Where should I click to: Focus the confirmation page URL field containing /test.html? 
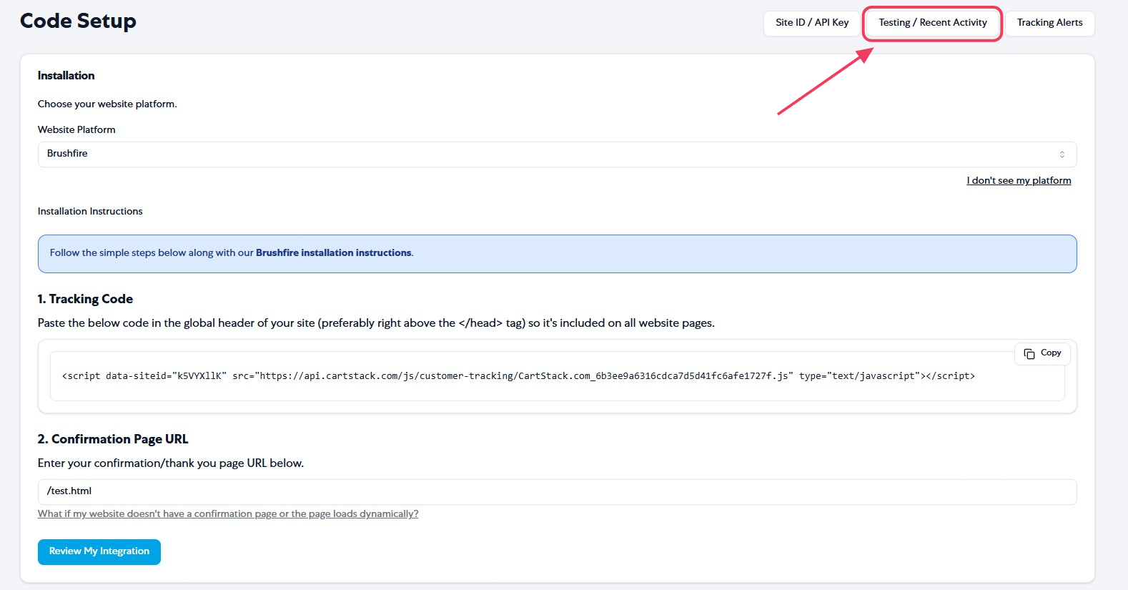point(557,491)
